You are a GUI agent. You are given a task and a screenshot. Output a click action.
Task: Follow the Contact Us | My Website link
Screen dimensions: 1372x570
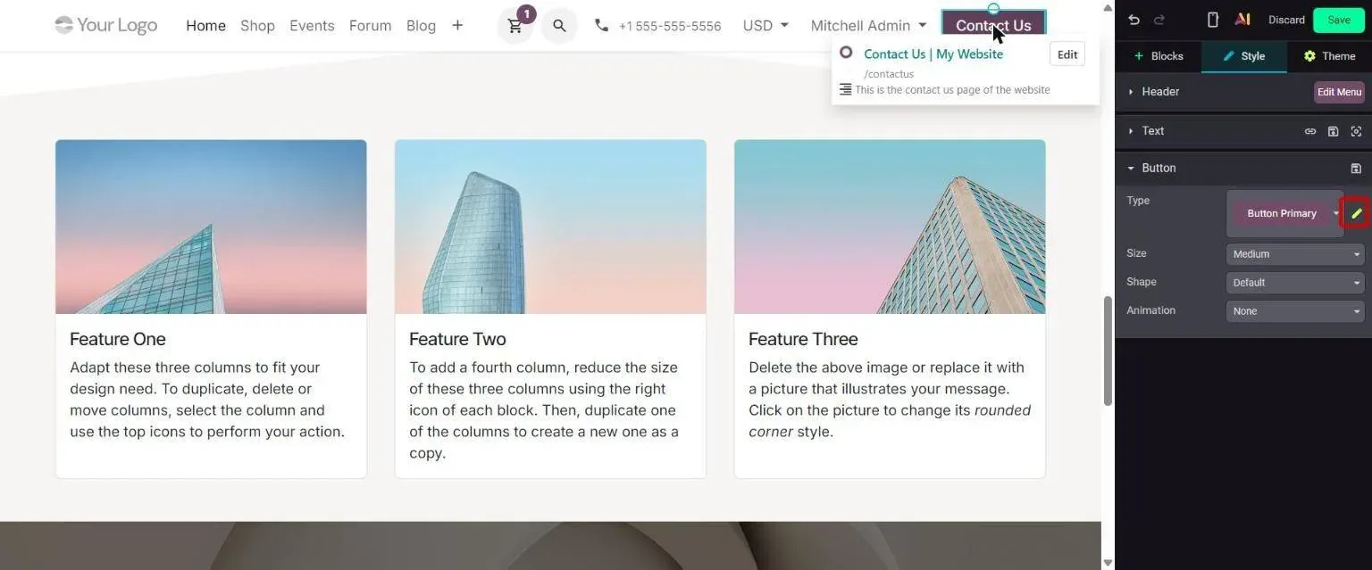[933, 54]
